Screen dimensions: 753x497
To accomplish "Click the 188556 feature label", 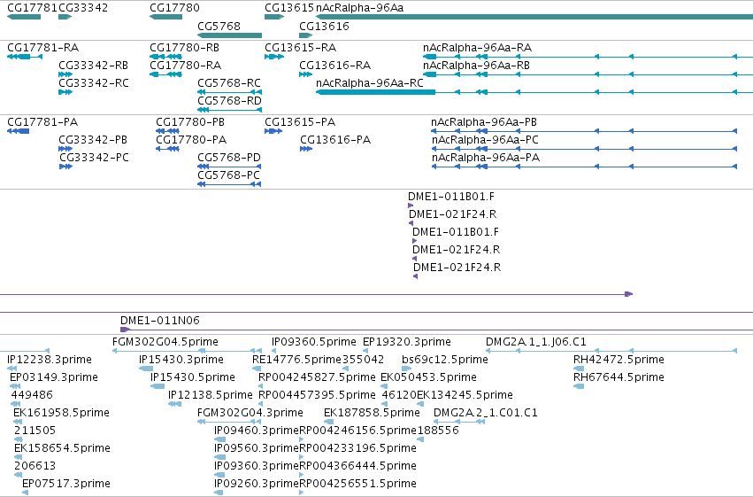I will click(438, 431).
